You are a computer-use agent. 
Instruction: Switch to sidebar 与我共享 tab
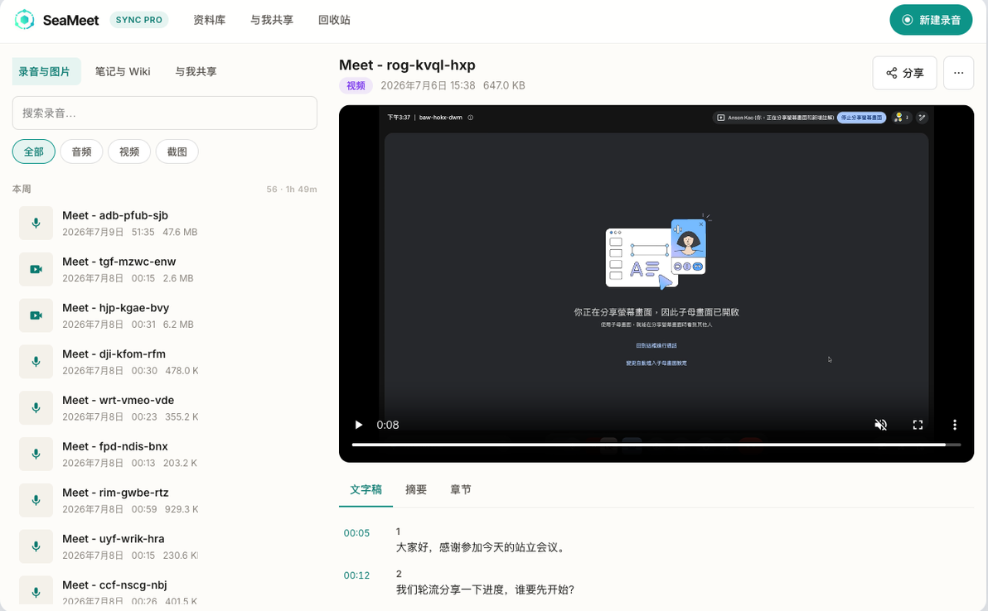coord(196,72)
